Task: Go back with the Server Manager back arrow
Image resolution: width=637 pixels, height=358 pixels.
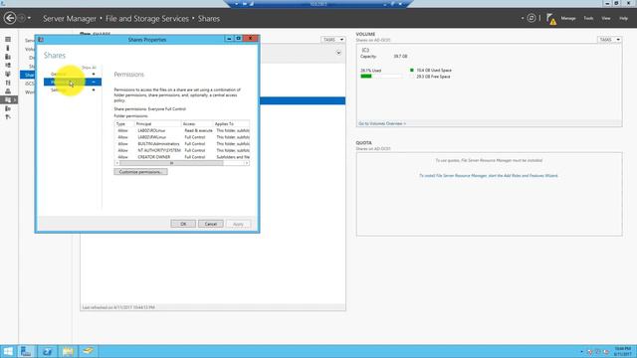Action: coord(10,18)
